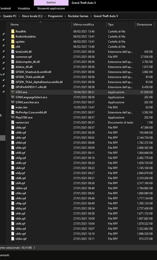Select the x64j.rpf file name
Image resolution: width=157 pixels, height=260 pixels.
(x=20, y=173)
